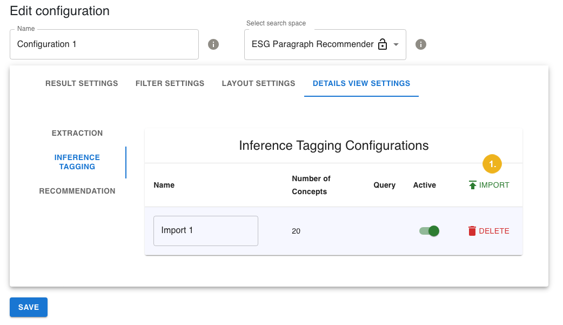The image size is (563, 325).
Task: Click the SAVE button
Action: pos(28,307)
